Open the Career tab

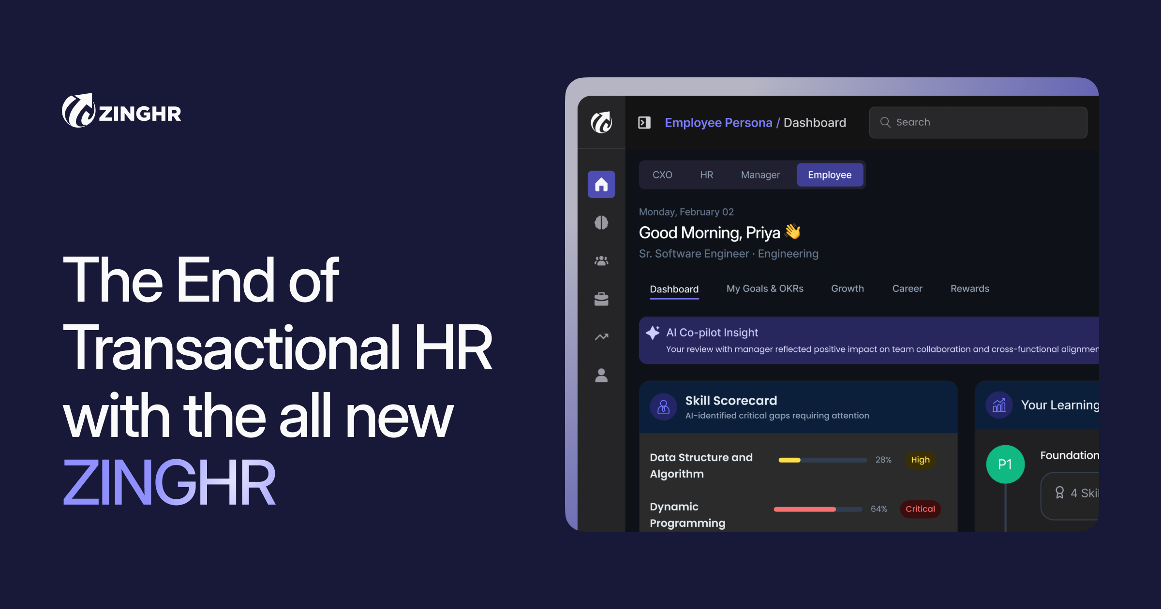pyautogui.click(x=907, y=289)
